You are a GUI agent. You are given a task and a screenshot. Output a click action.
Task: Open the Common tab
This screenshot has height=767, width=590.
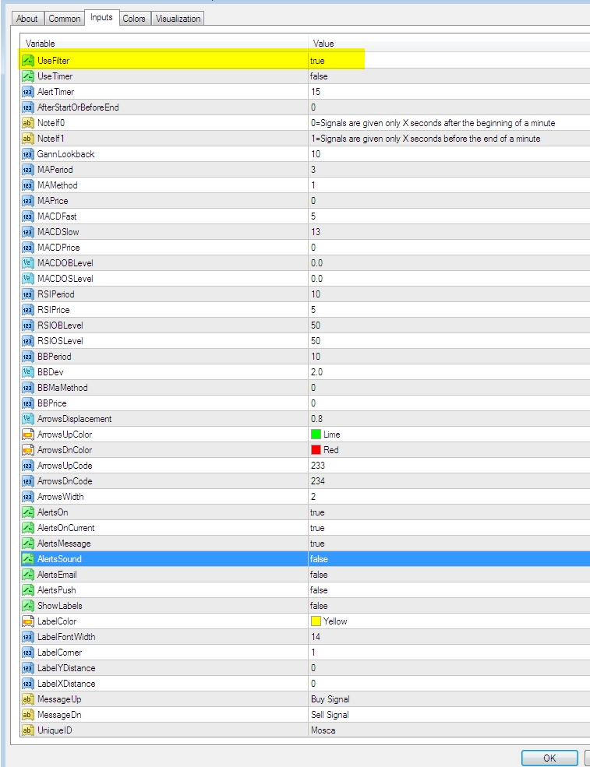click(x=64, y=19)
